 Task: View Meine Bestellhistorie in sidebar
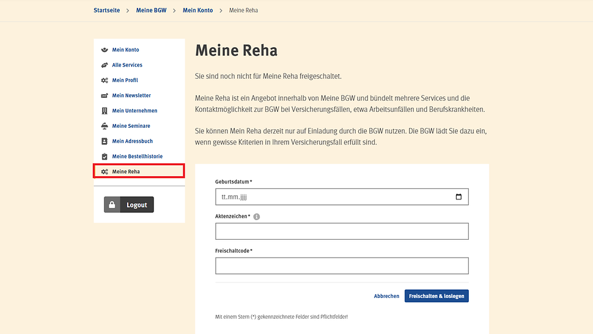click(138, 156)
